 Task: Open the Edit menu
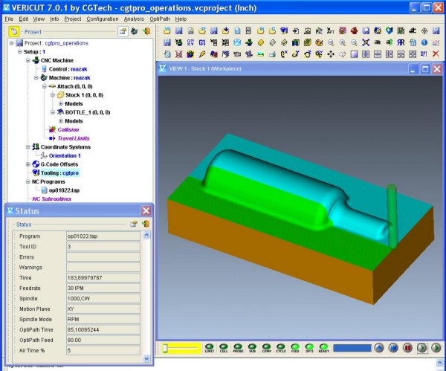24,19
